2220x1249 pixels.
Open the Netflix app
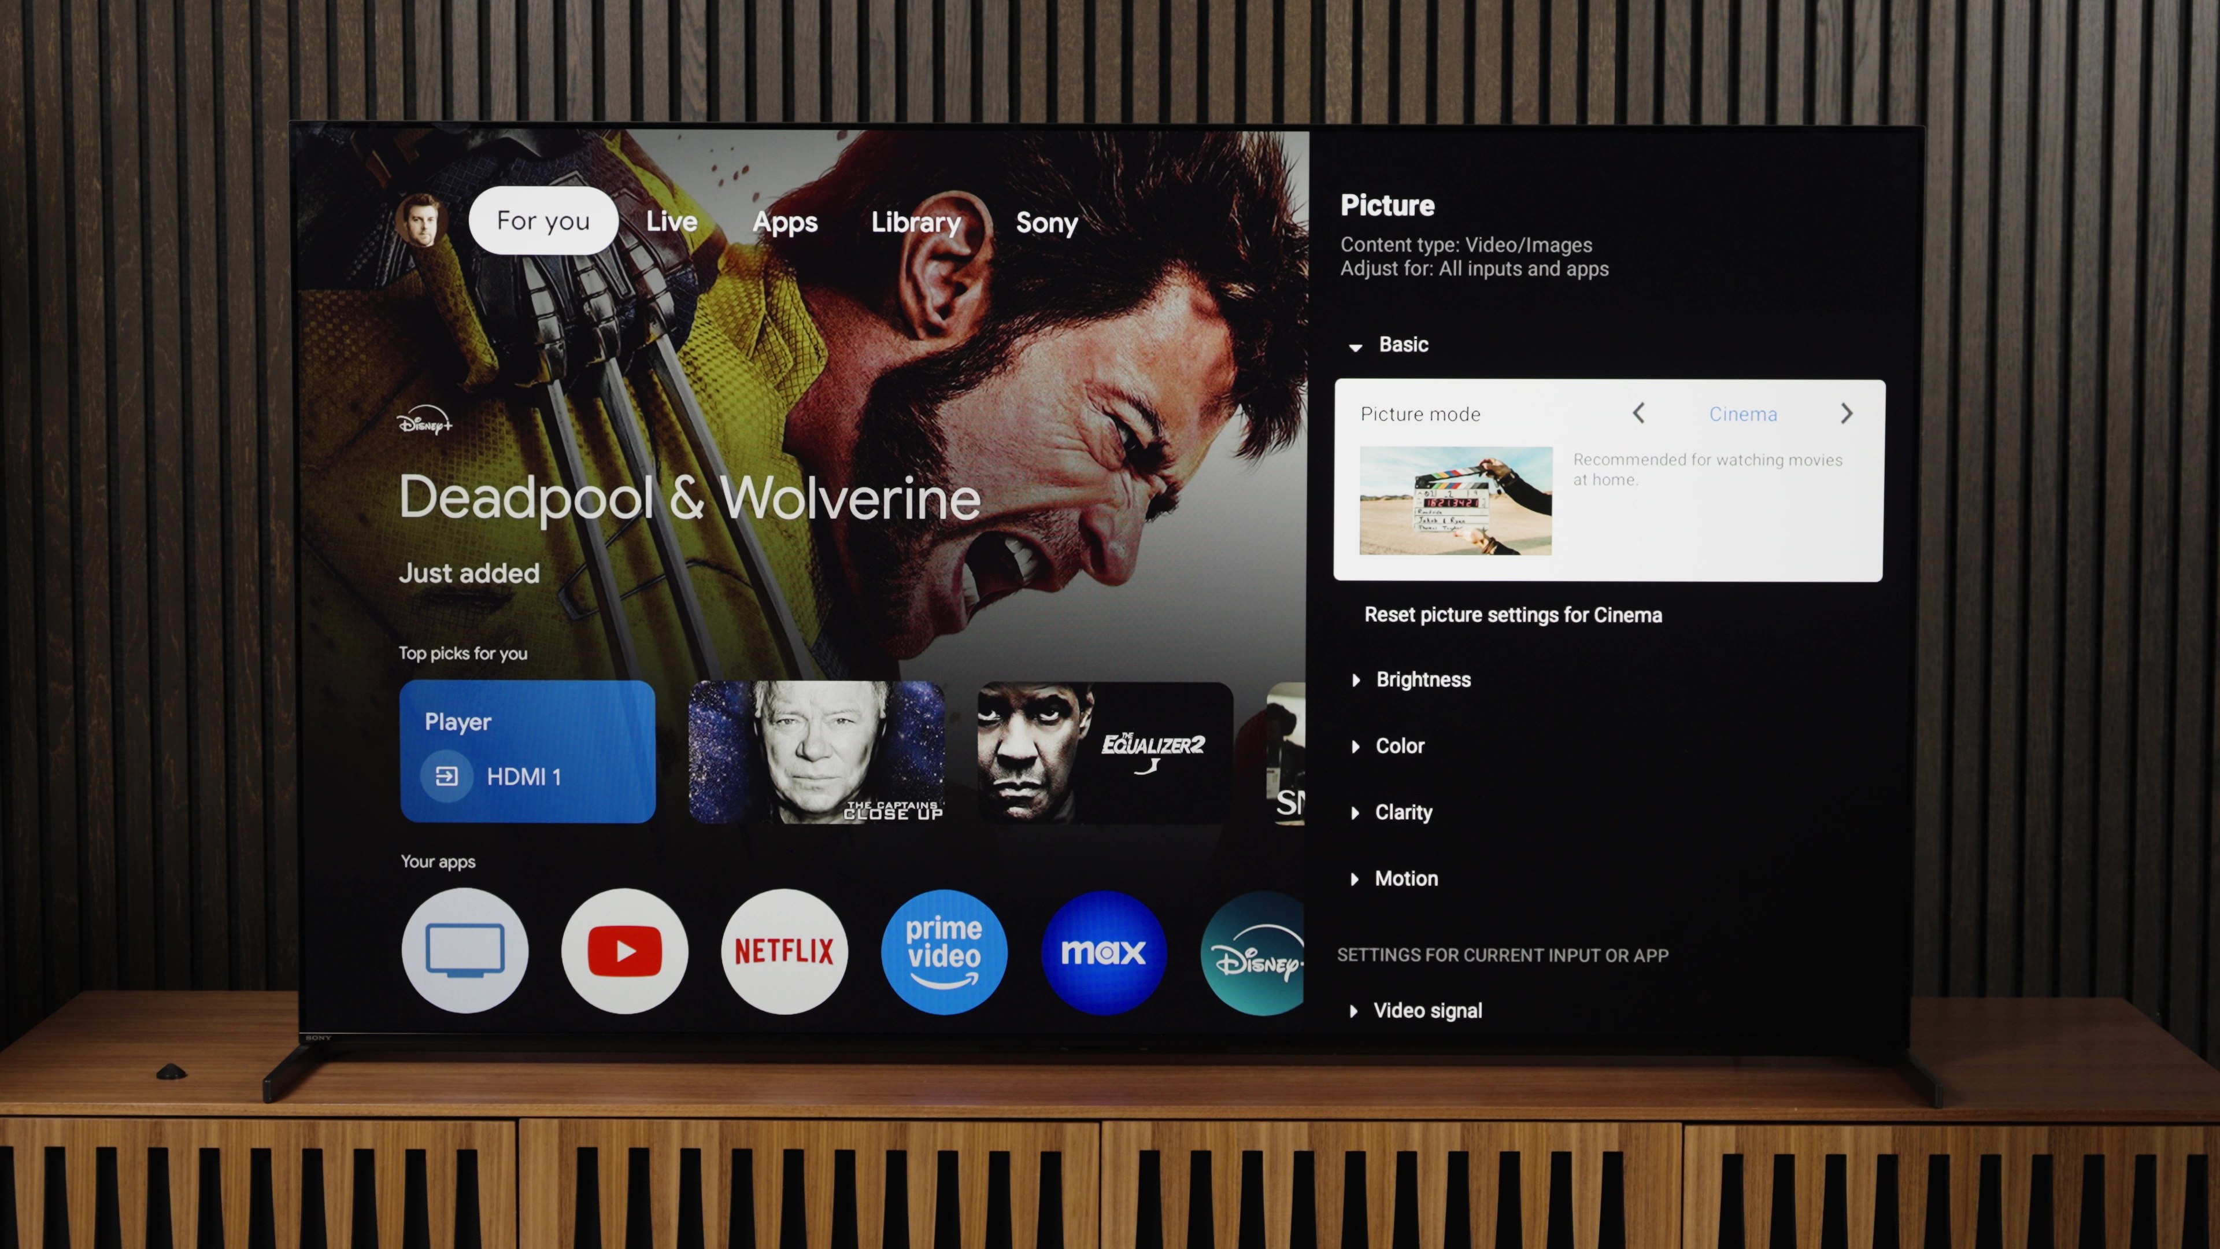pos(784,950)
